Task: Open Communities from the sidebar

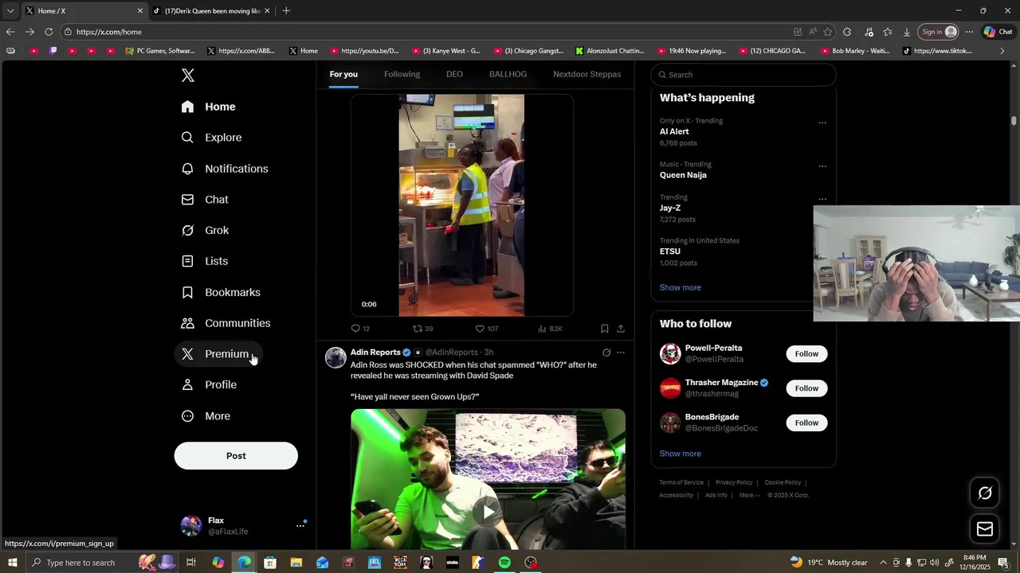Action: (x=226, y=323)
